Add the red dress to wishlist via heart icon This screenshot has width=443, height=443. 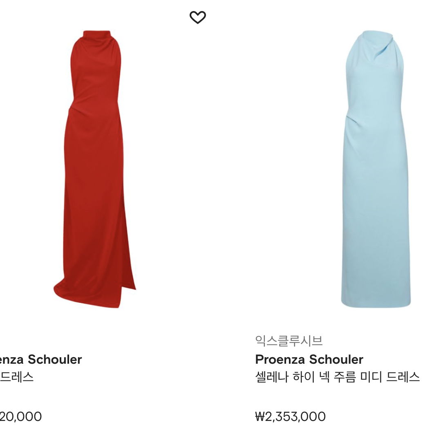[197, 17]
